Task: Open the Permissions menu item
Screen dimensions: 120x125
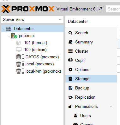Action: coord(91,106)
